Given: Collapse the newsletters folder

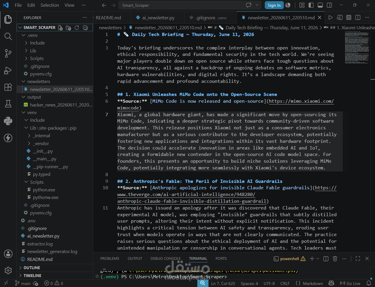Looking at the screenshot, I should pyautogui.click(x=55, y=81).
